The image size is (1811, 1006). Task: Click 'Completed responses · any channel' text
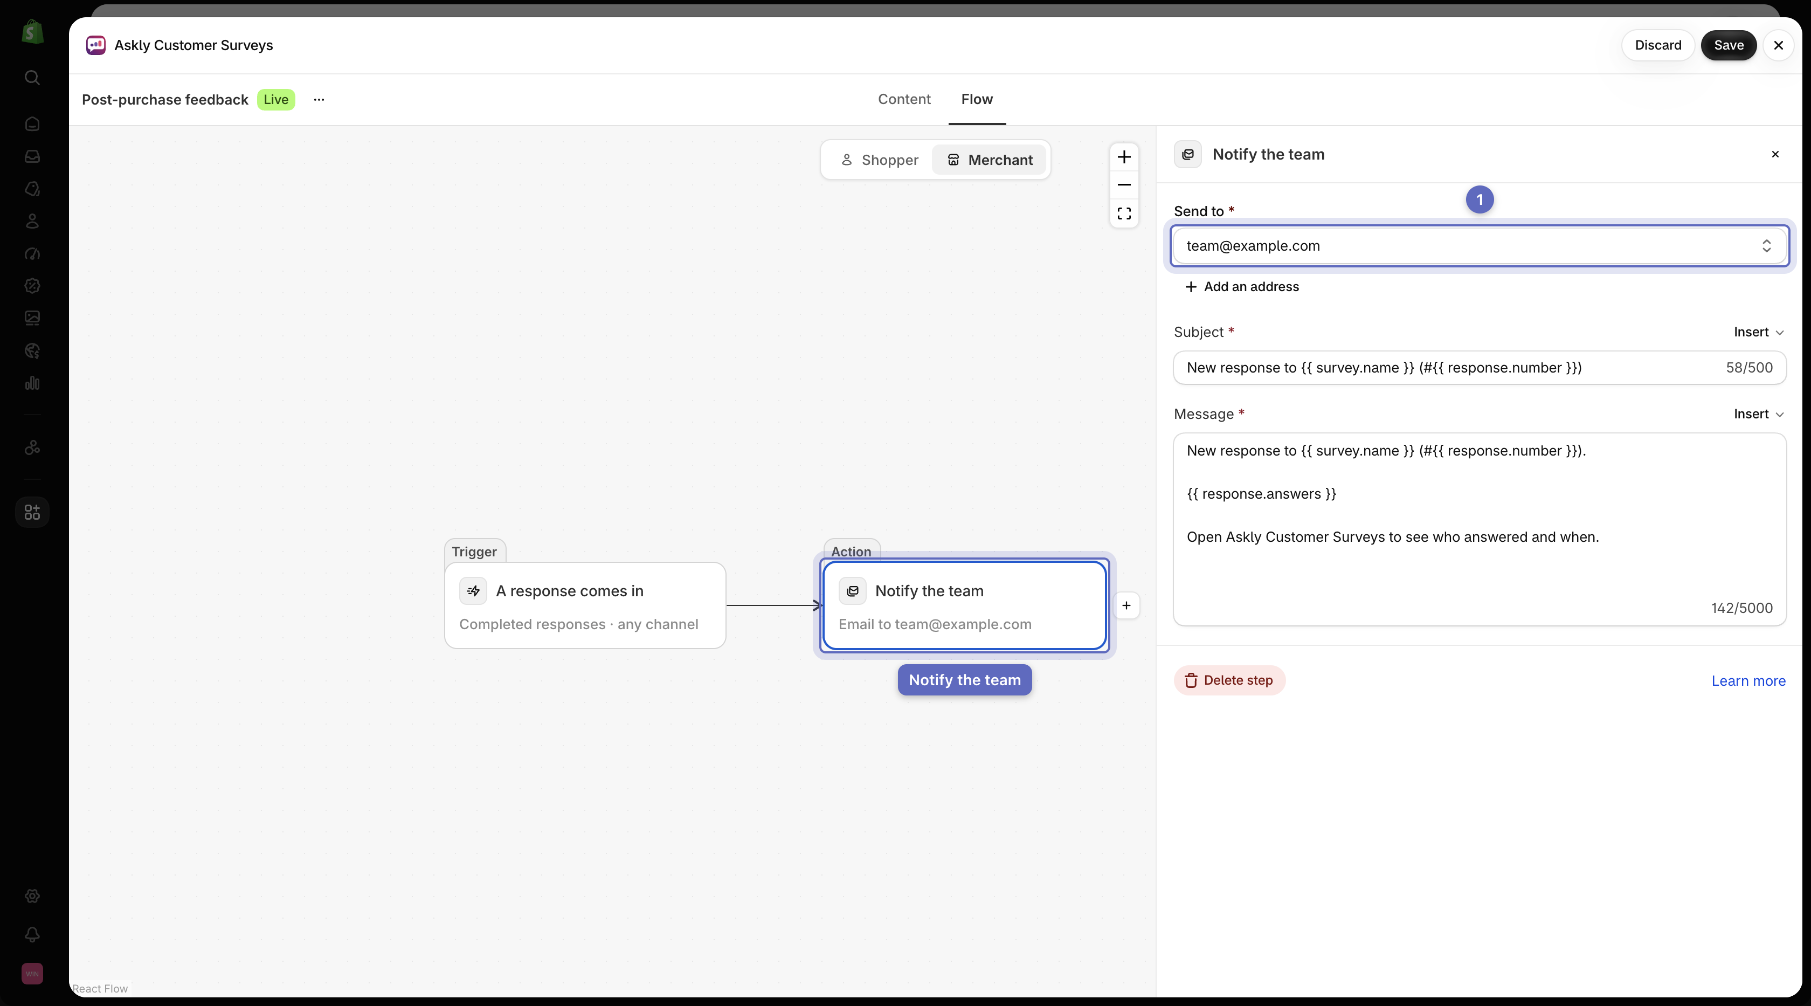[x=578, y=624]
